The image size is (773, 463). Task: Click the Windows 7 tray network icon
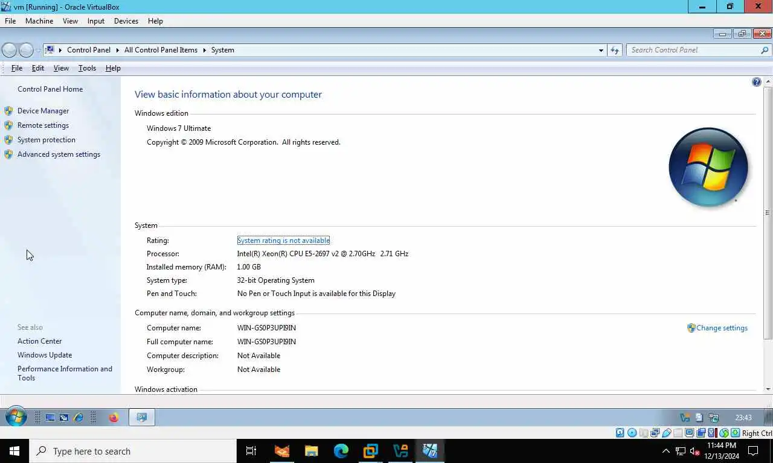click(714, 417)
